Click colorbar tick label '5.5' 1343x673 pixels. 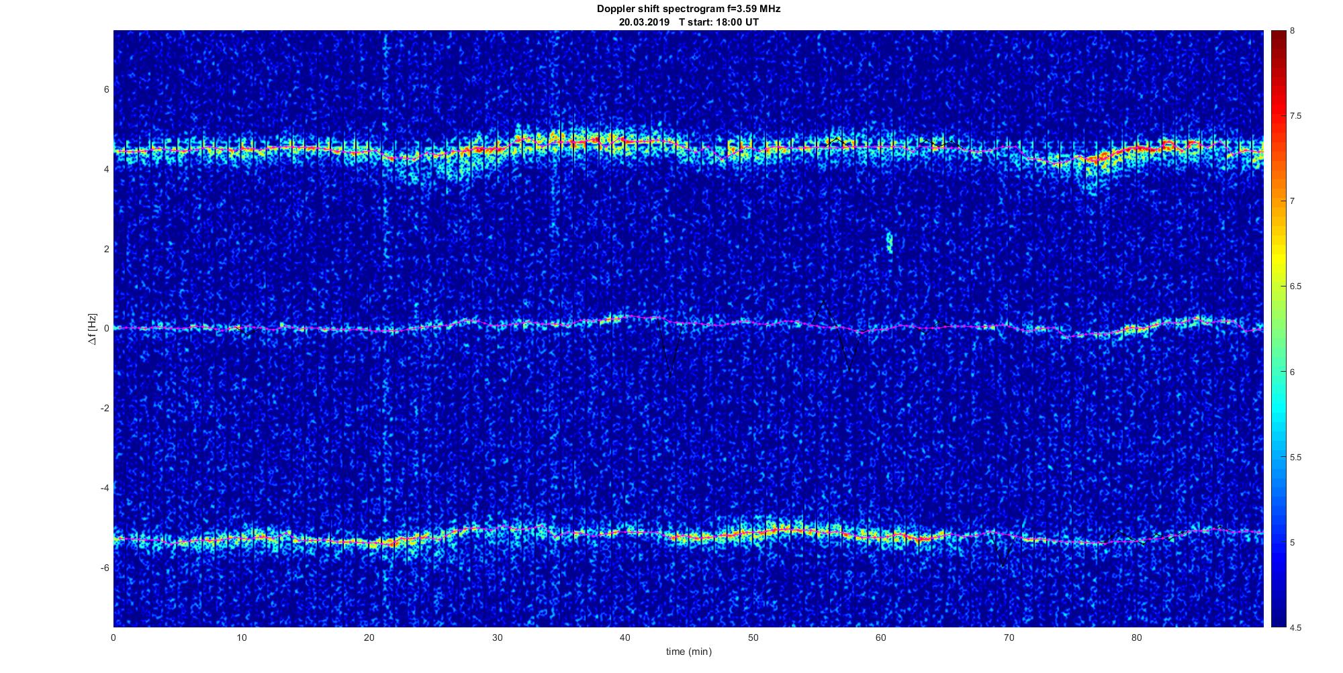click(x=1295, y=457)
